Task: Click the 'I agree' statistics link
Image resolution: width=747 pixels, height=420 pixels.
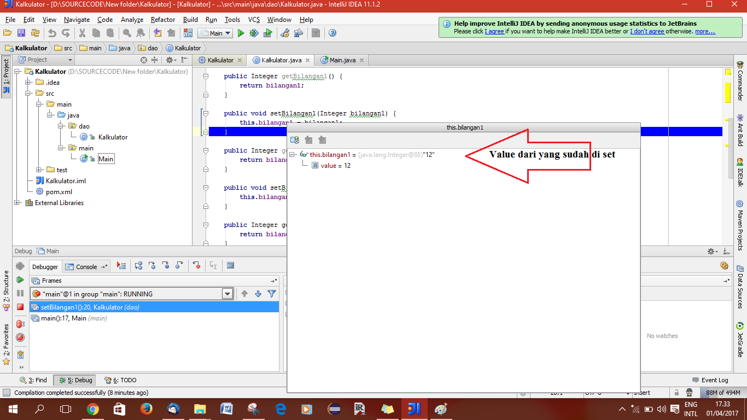Action: click(x=494, y=31)
